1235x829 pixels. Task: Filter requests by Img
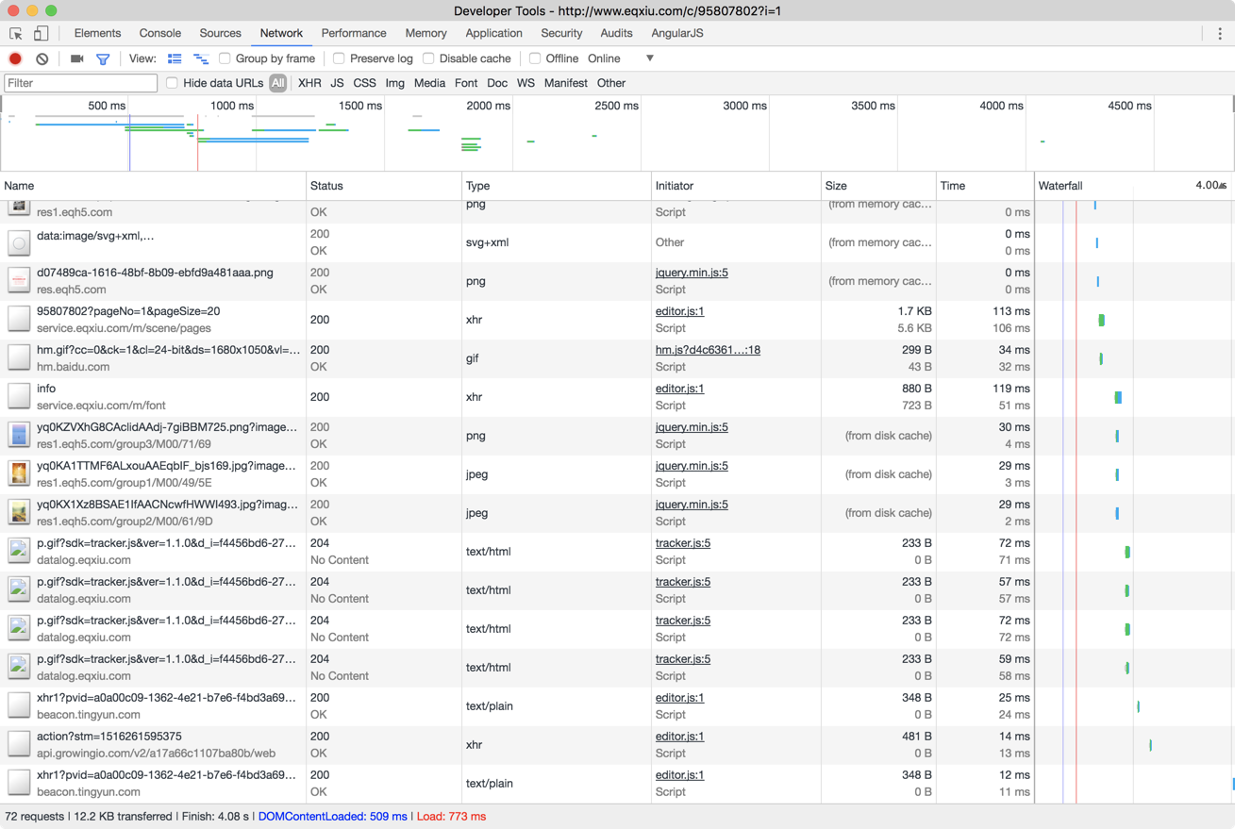[394, 83]
